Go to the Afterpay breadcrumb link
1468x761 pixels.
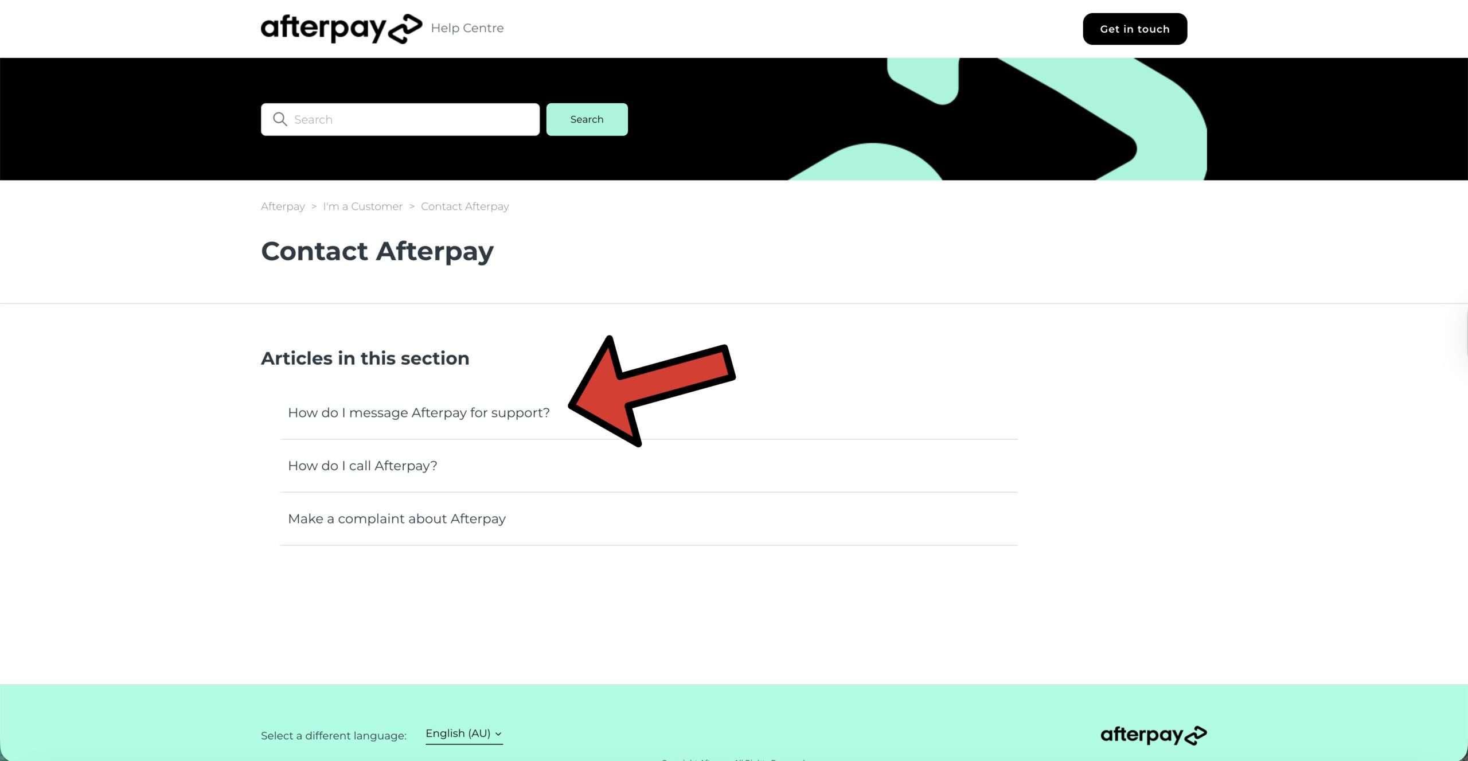coord(283,206)
